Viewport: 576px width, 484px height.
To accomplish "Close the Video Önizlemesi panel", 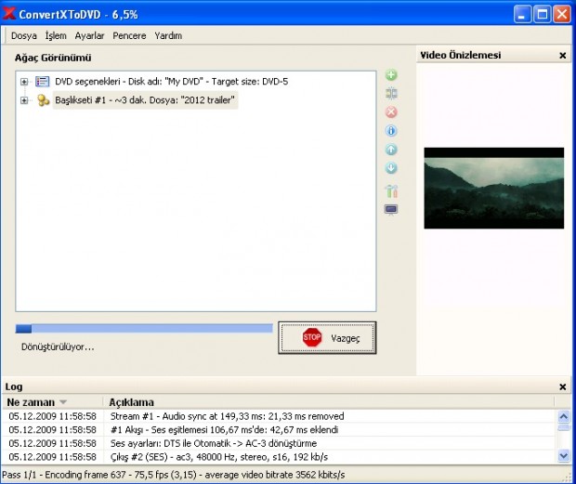I will 562,56.
